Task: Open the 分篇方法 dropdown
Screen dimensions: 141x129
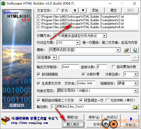Action: click(104, 36)
